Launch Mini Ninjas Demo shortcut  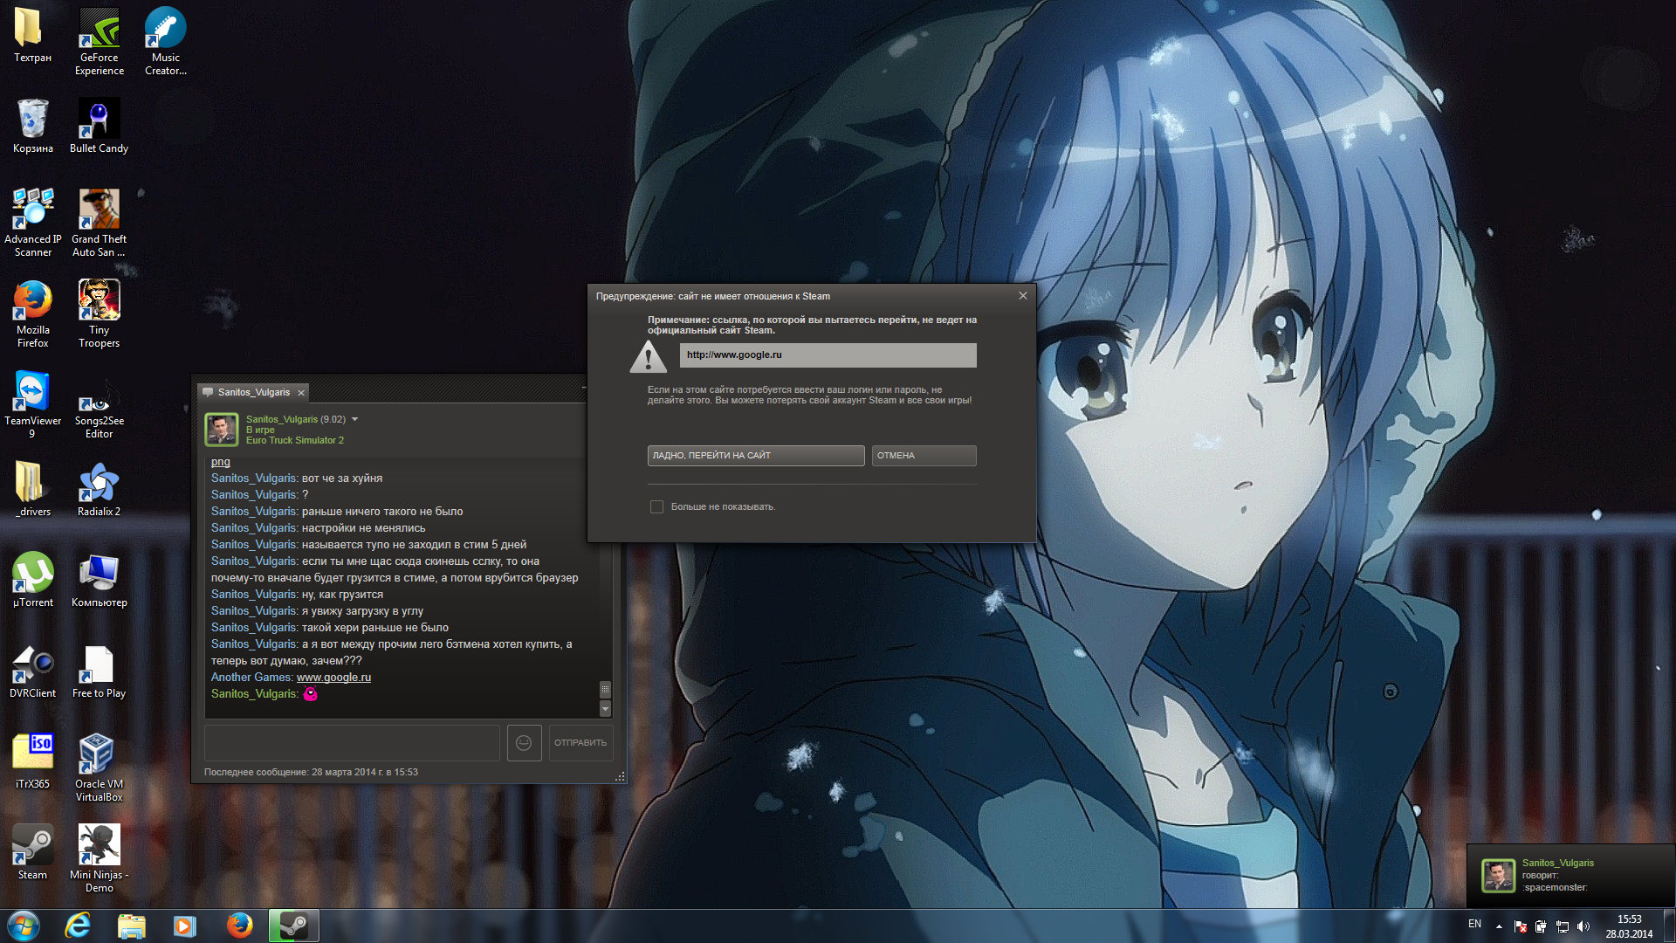99,858
